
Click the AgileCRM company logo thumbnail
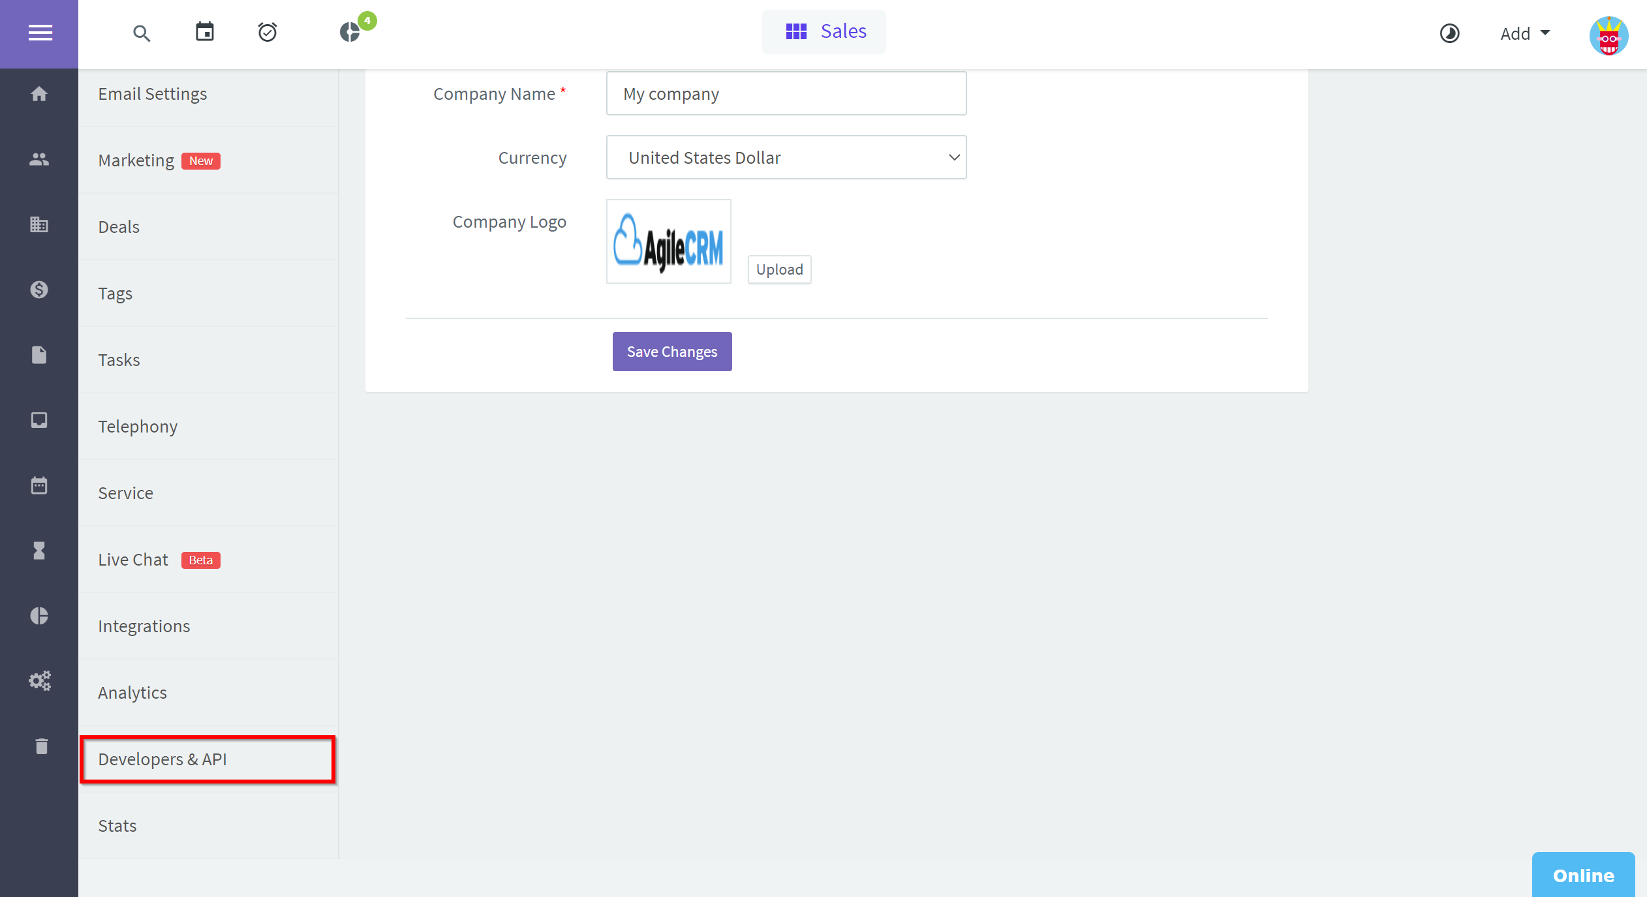(668, 241)
